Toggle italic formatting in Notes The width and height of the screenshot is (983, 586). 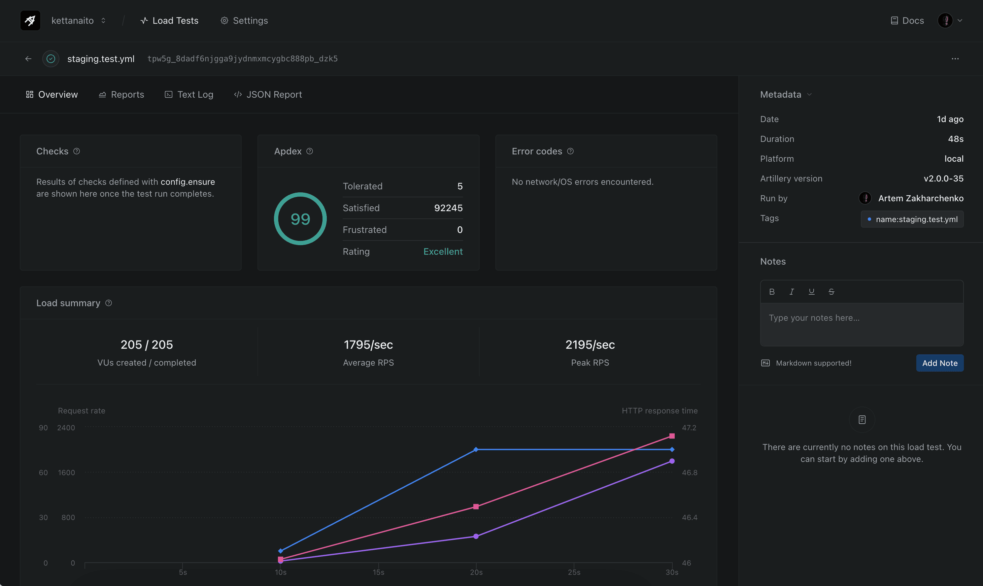point(792,291)
